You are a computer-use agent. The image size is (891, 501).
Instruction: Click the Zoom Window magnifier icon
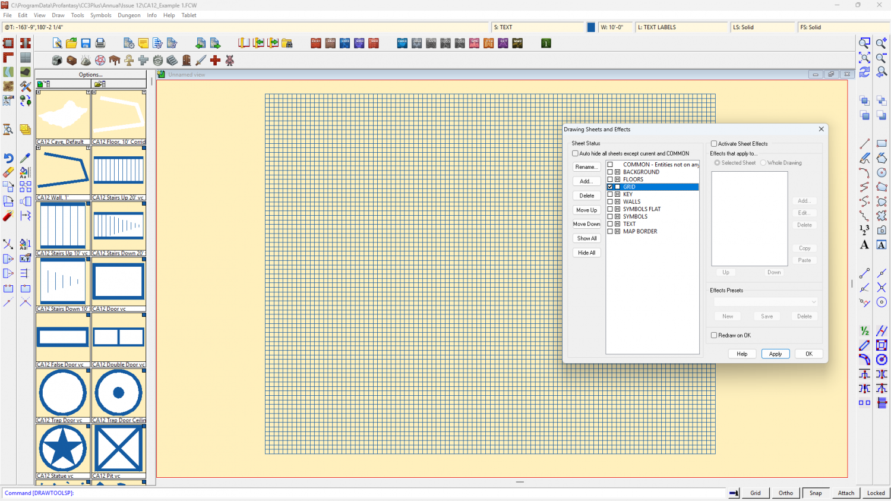point(864,43)
